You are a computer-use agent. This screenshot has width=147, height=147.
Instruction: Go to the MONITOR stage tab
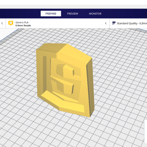pyautogui.click(x=95, y=14)
